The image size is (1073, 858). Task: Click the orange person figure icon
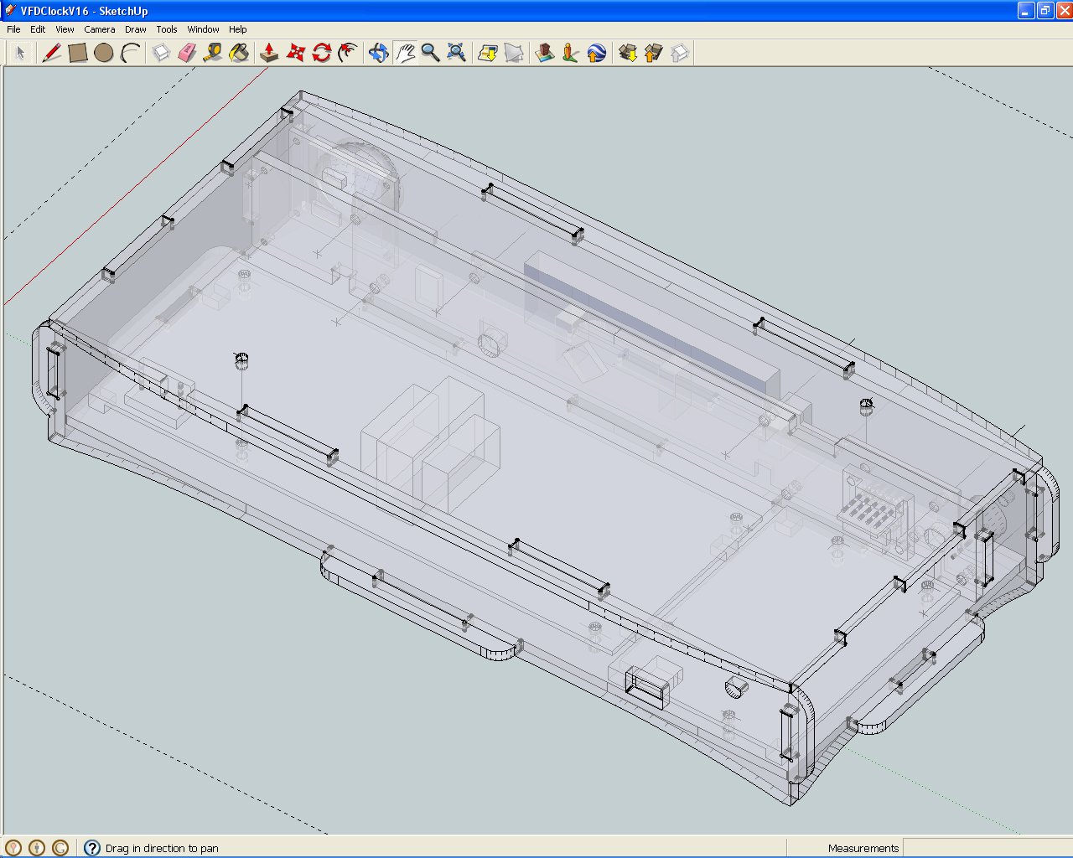coord(571,54)
